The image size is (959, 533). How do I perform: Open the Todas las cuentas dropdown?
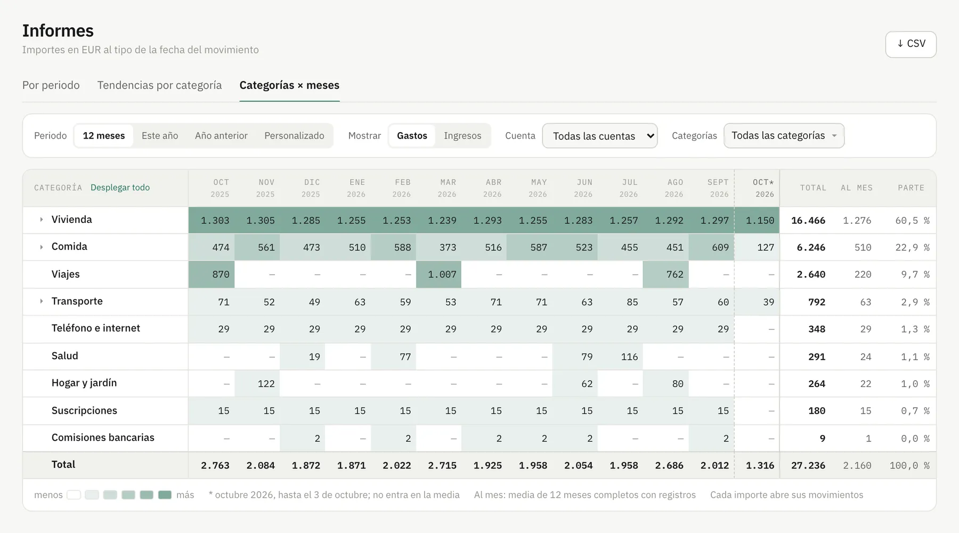click(600, 136)
